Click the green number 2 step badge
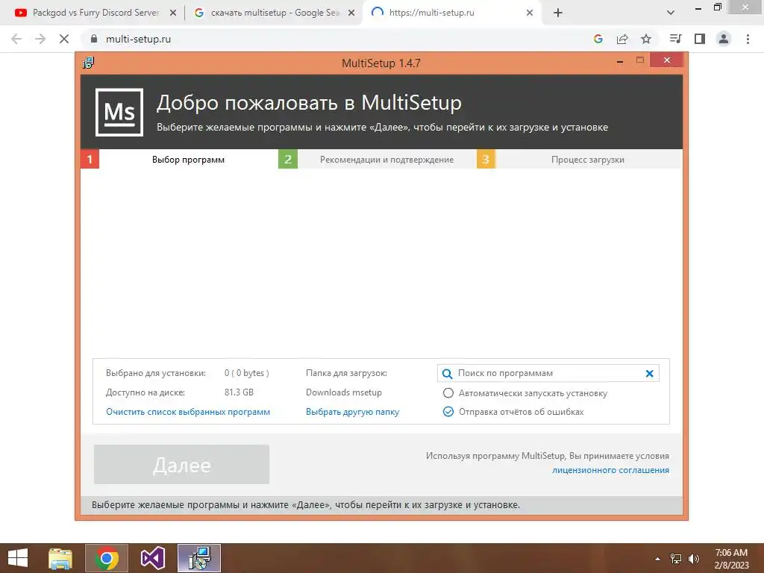The width and height of the screenshot is (764, 573). coord(288,160)
